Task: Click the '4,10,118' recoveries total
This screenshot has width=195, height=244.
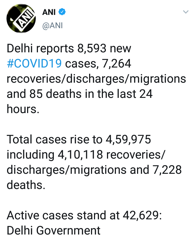Action: click(80, 155)
